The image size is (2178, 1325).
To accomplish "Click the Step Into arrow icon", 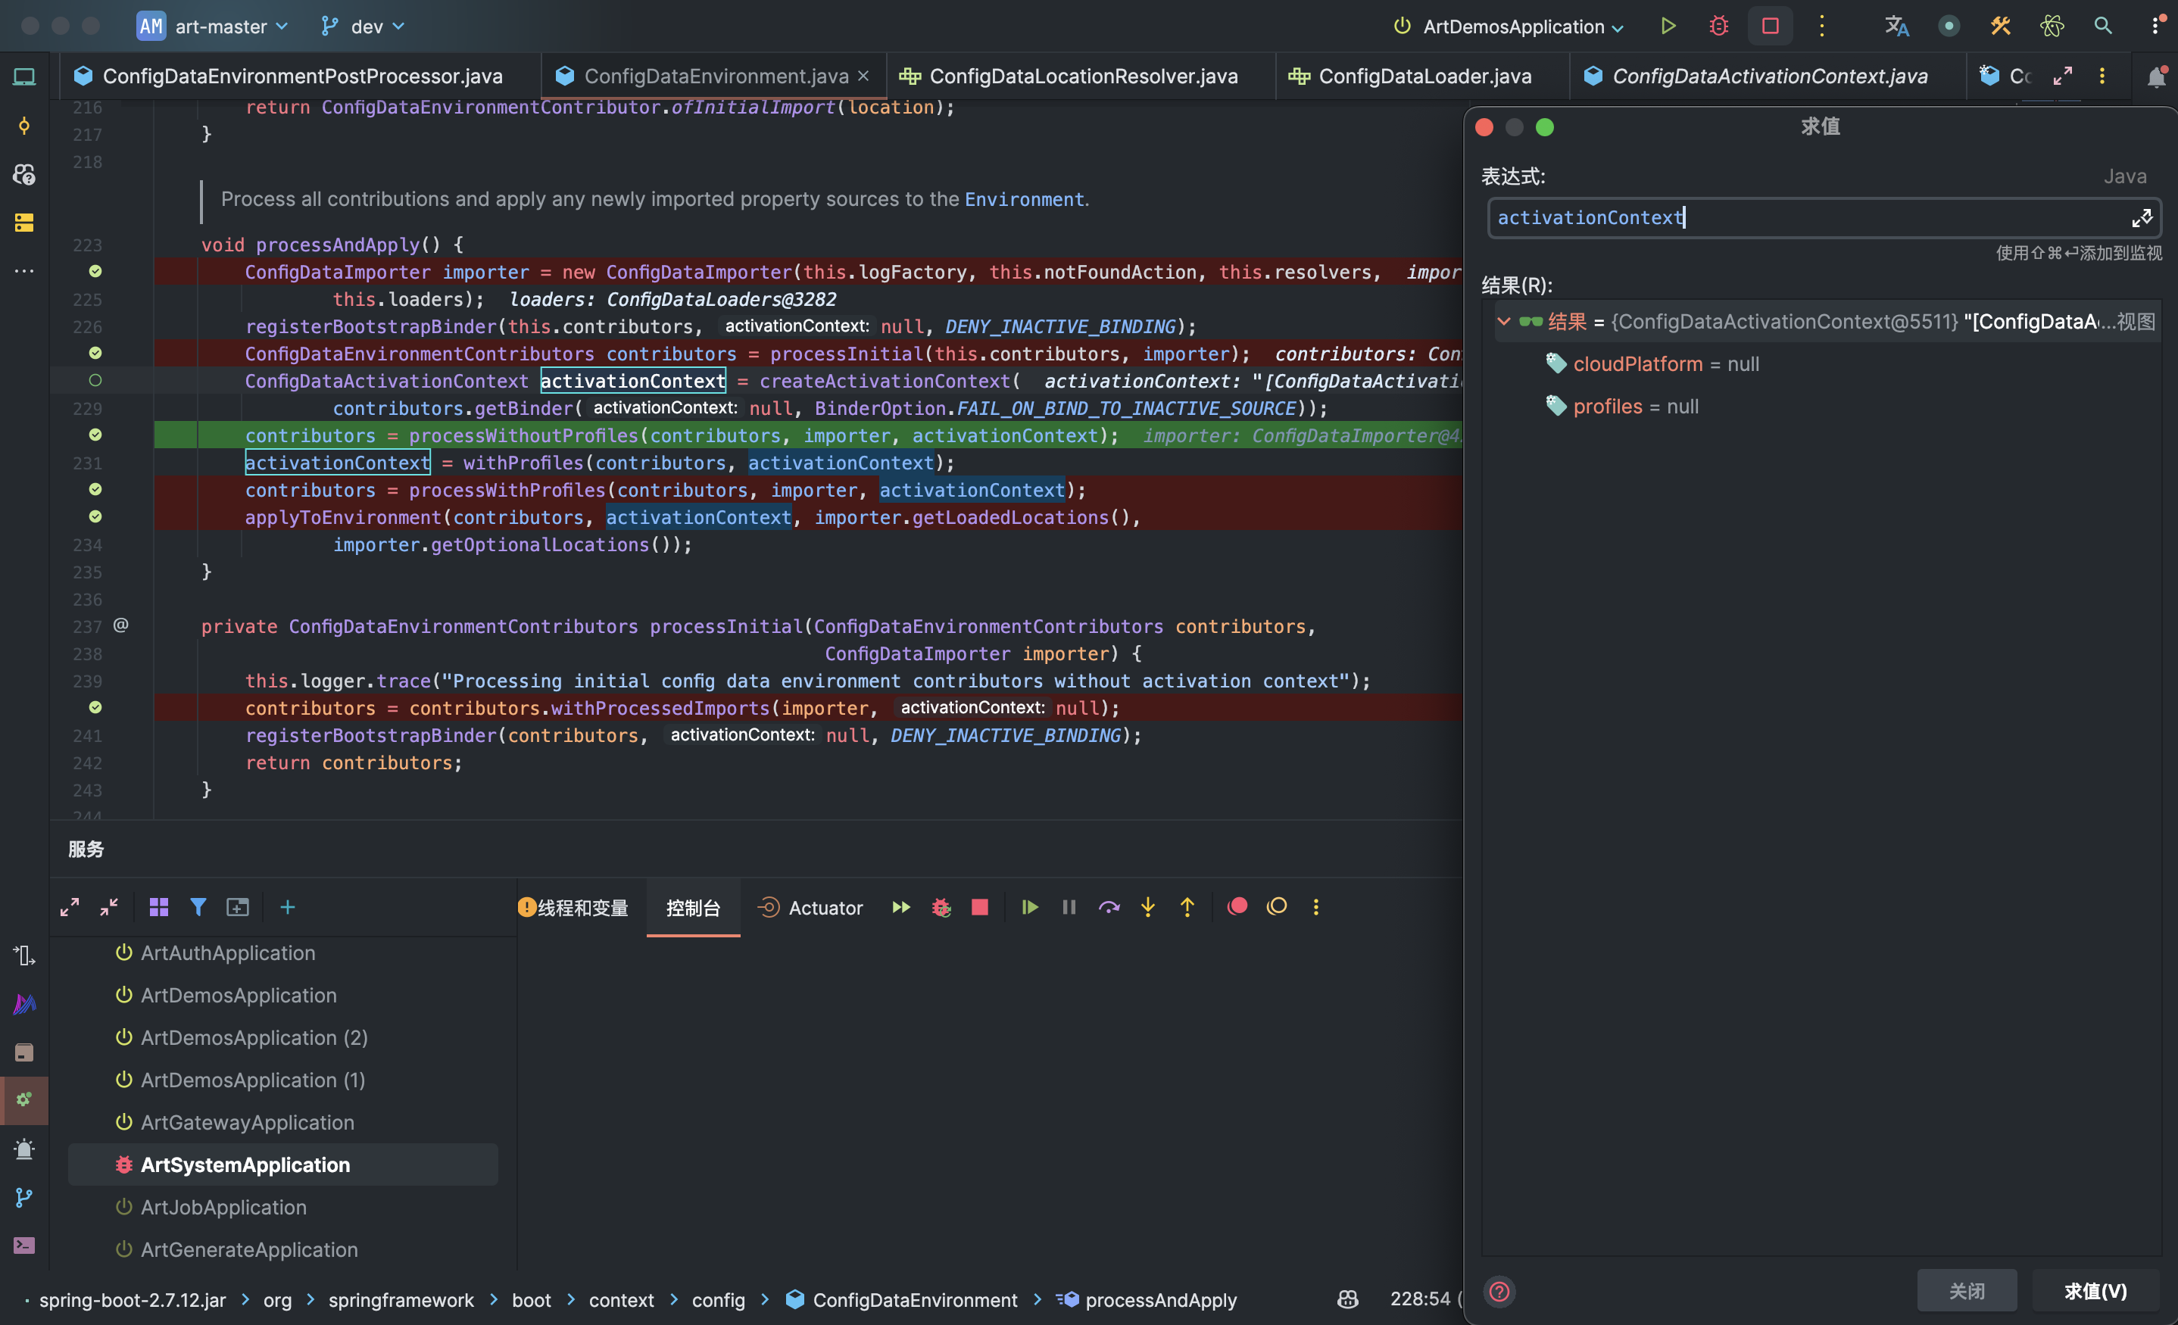I will point(1147,907).
